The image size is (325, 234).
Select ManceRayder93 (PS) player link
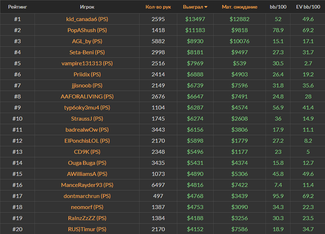[x=87, y=185]
